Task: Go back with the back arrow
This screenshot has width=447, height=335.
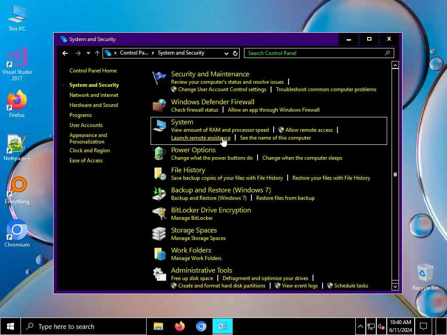Action: 65,53
